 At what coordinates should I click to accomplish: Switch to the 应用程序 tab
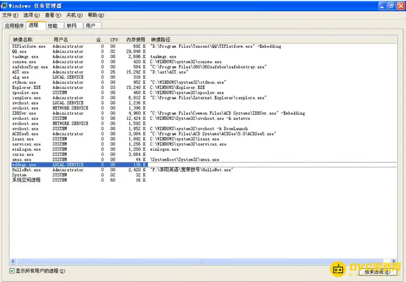click(x=14, y=25)
